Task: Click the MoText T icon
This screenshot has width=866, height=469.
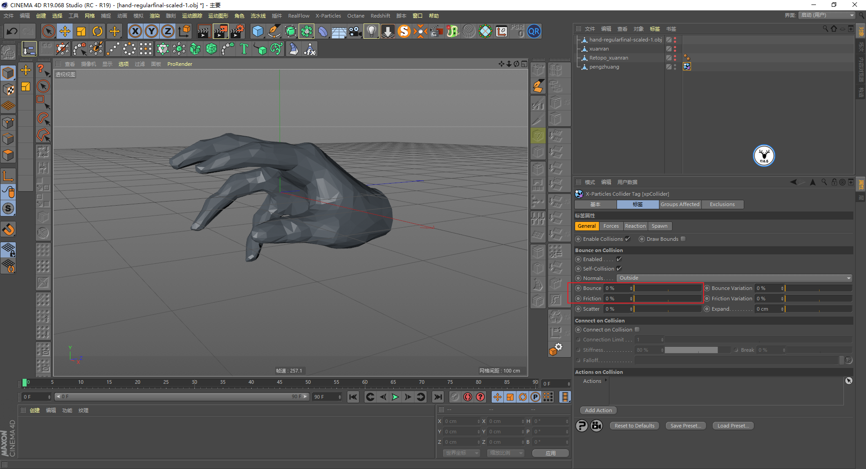Action: pos(244,49)
